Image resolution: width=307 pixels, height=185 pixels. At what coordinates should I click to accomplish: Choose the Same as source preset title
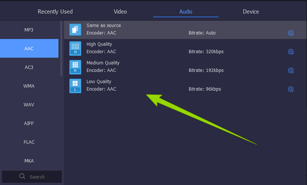tap(103, 26)
